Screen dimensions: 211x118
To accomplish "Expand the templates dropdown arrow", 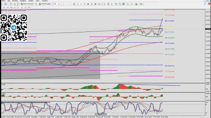I will [x=143, y=4].
